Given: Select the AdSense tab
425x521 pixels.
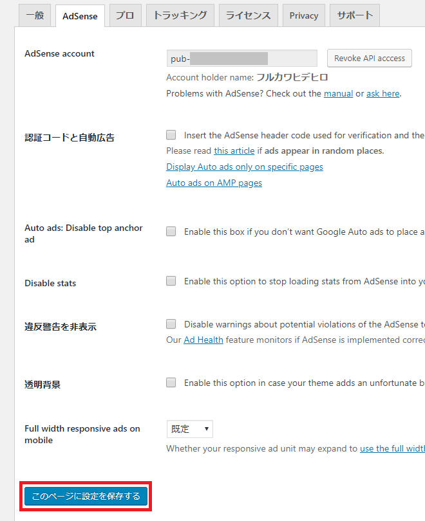Looking at the screenshot, I should pos(80,16).
